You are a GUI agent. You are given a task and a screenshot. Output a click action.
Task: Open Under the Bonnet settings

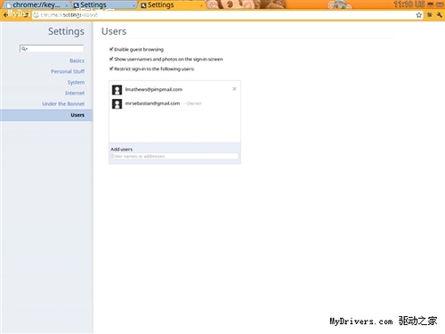pyautogui.click(x=63, y=104)
